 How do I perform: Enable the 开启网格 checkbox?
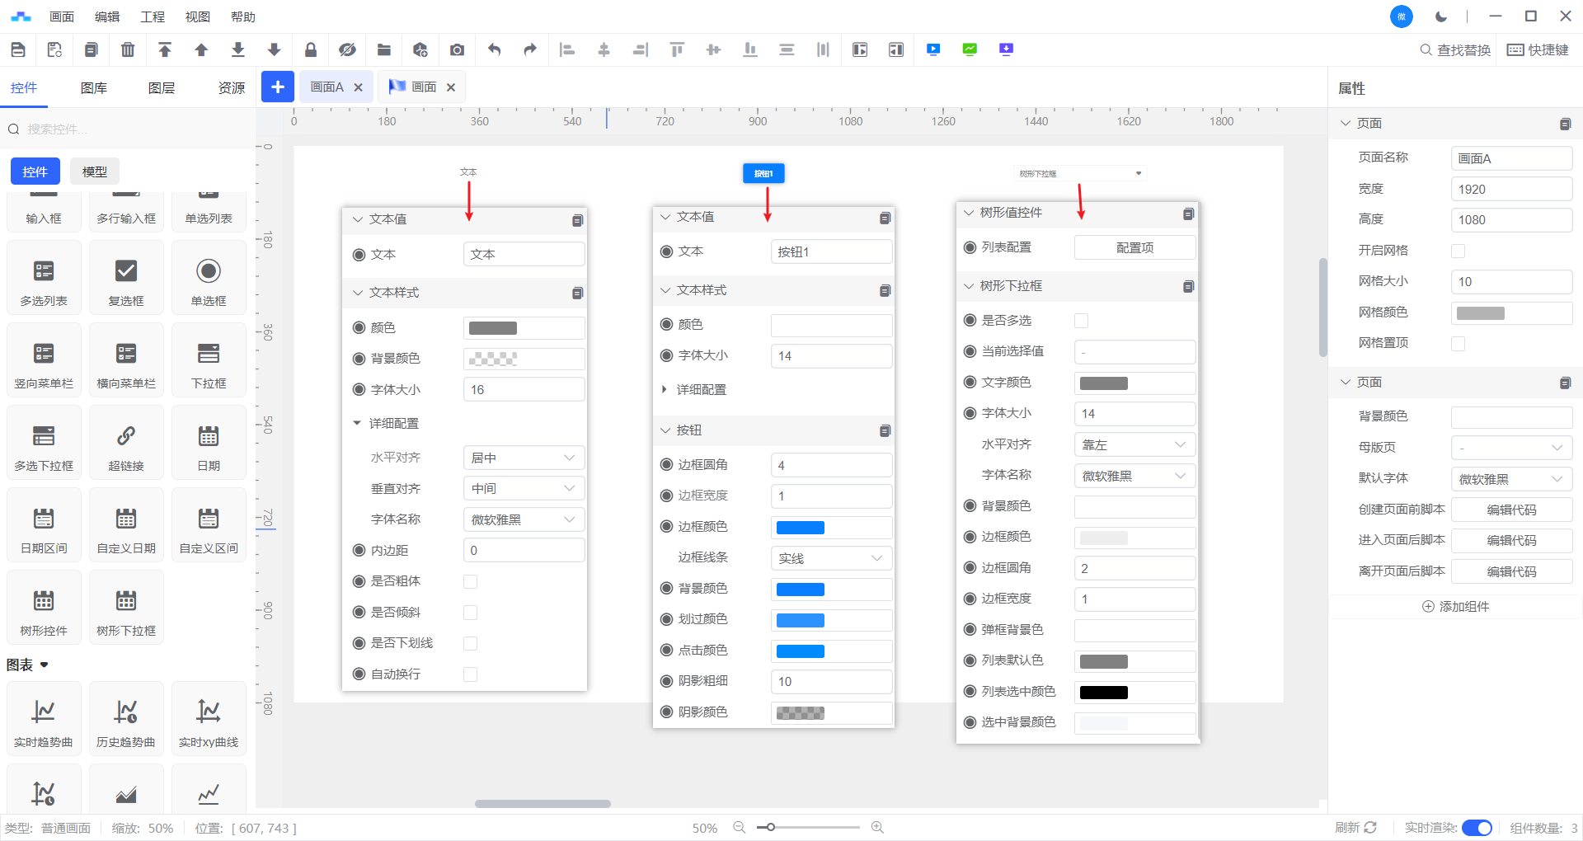coord(1458,251)
